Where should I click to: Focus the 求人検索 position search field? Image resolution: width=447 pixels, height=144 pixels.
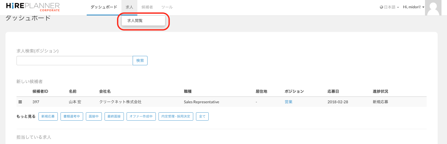(x=75, y=61)
